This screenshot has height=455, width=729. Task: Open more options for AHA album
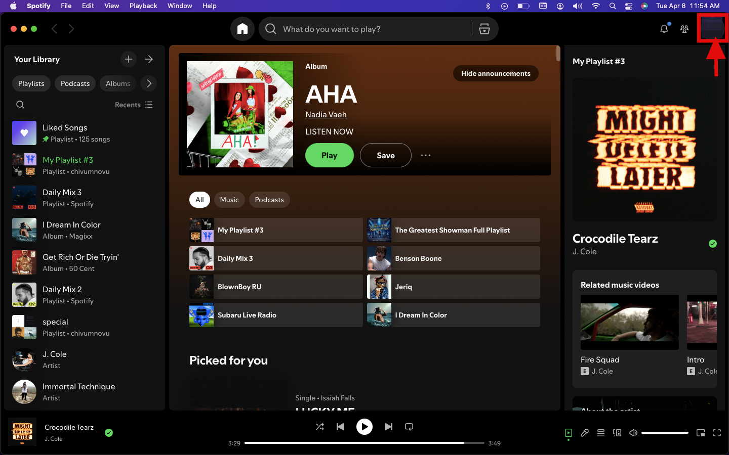tap(426, 155)
